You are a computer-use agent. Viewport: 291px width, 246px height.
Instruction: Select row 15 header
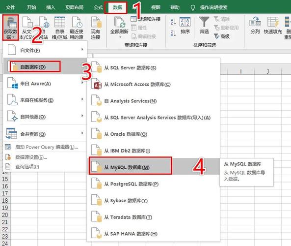point(5,179)
